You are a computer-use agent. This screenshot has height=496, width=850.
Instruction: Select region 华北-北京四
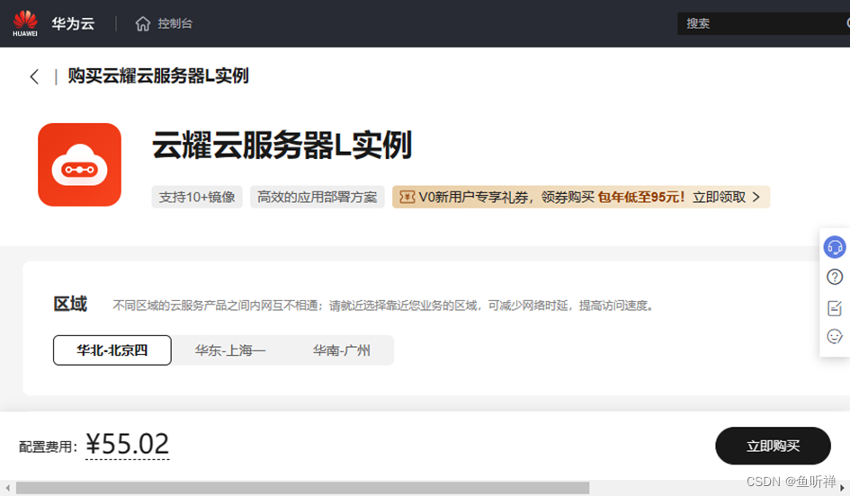(x=112, y=350)
